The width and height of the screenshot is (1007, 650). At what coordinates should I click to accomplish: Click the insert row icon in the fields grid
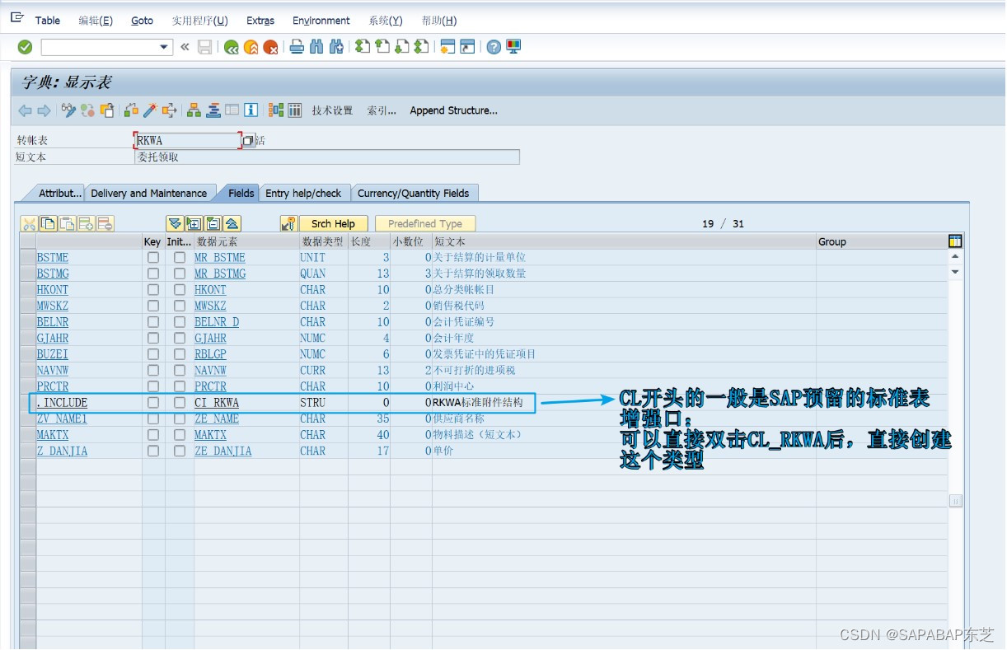pos(87,223)
